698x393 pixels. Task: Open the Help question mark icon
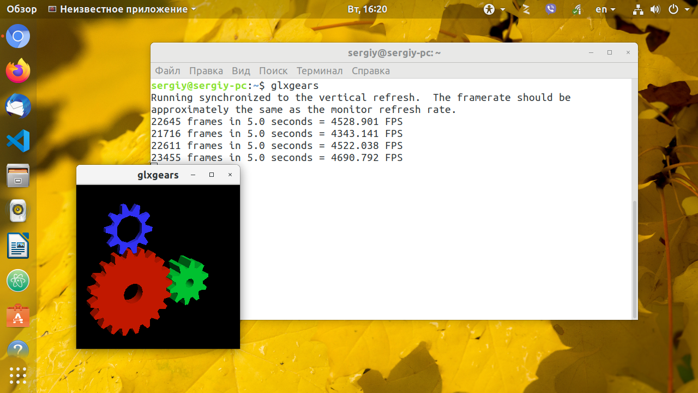pyautogui.click(x=18, y=349)
